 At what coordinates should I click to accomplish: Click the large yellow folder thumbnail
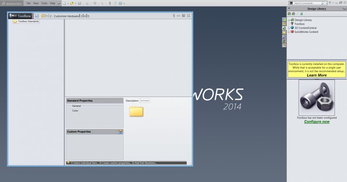click(x=136, y=112)
